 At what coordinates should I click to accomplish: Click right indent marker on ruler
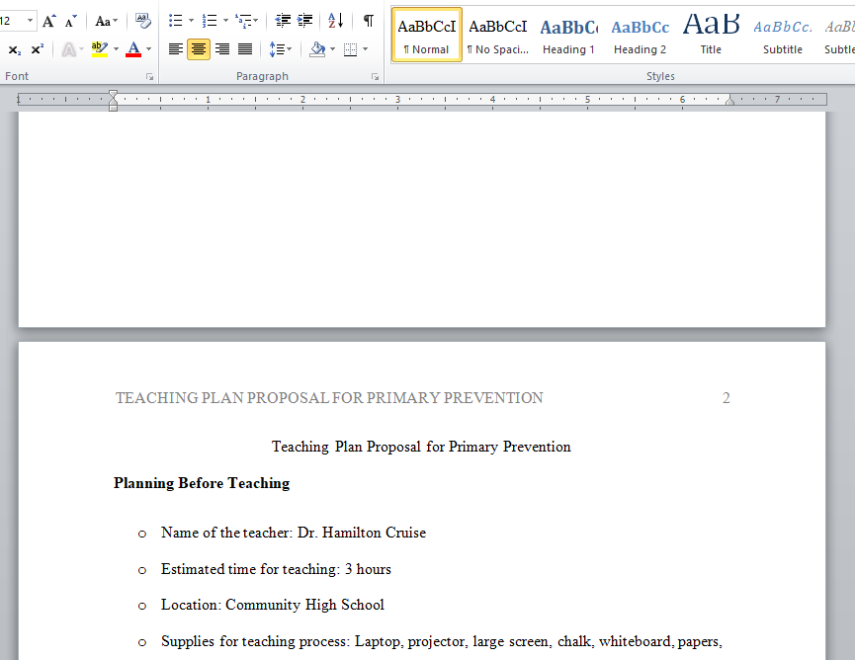click(729, 100)
